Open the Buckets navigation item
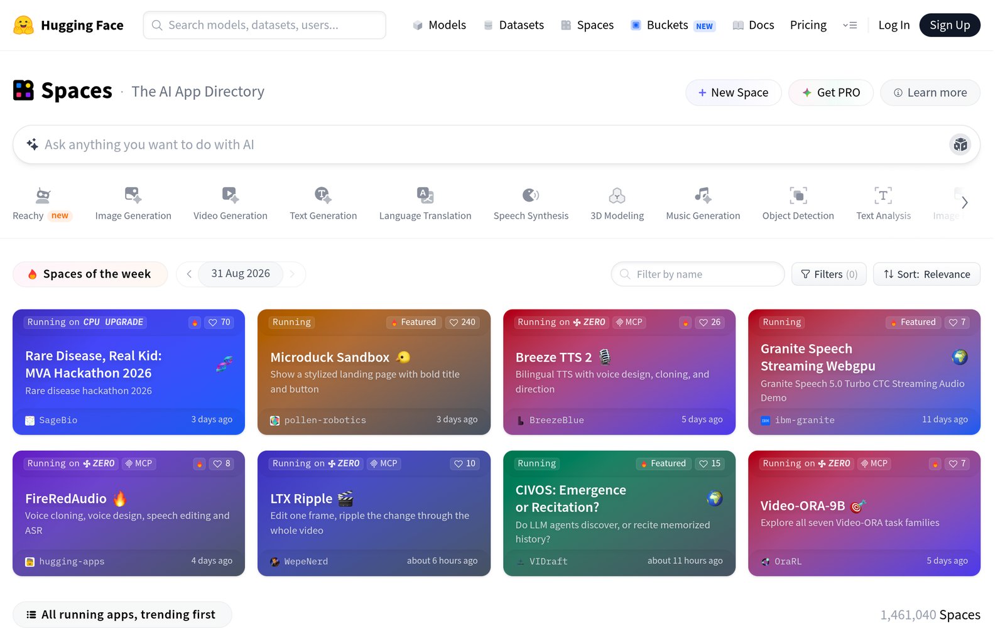This screenshot has height=628, width=1005. tap(673, 25)
